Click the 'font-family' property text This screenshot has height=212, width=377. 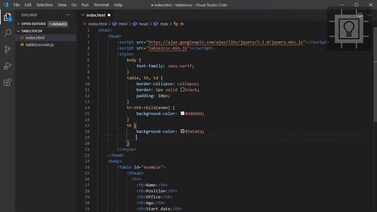[x=150, y=66]
